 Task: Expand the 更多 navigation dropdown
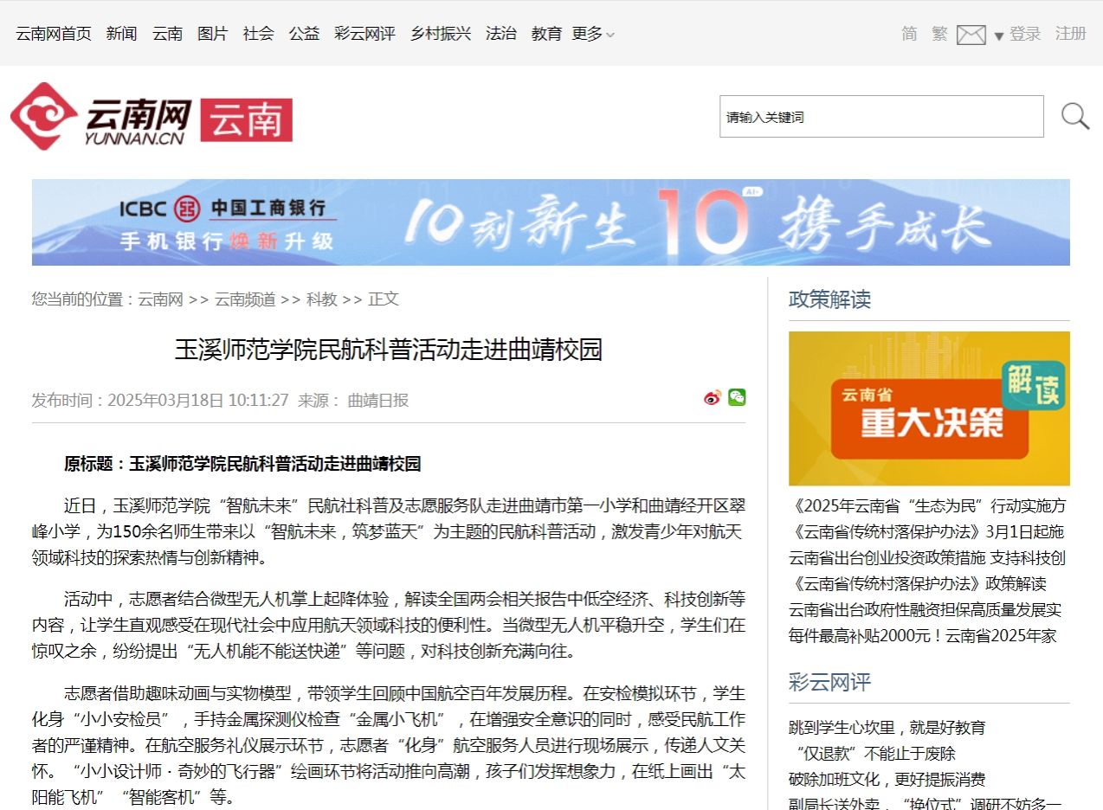pyautogui.click(x=593, y=34)
